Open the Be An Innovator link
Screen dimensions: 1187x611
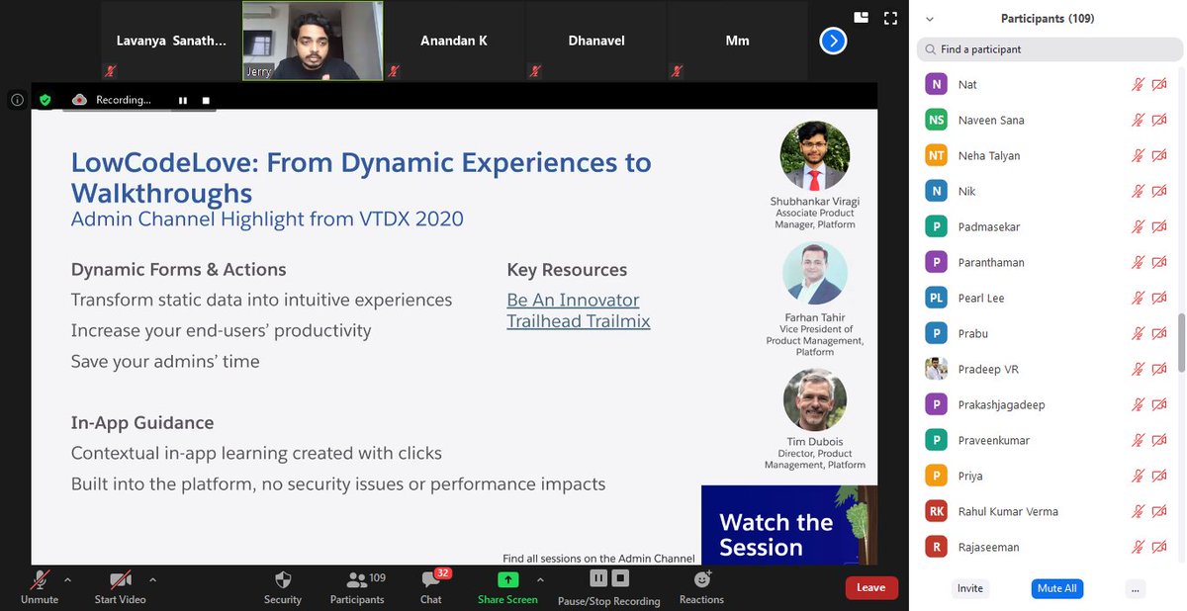[573, 300]
